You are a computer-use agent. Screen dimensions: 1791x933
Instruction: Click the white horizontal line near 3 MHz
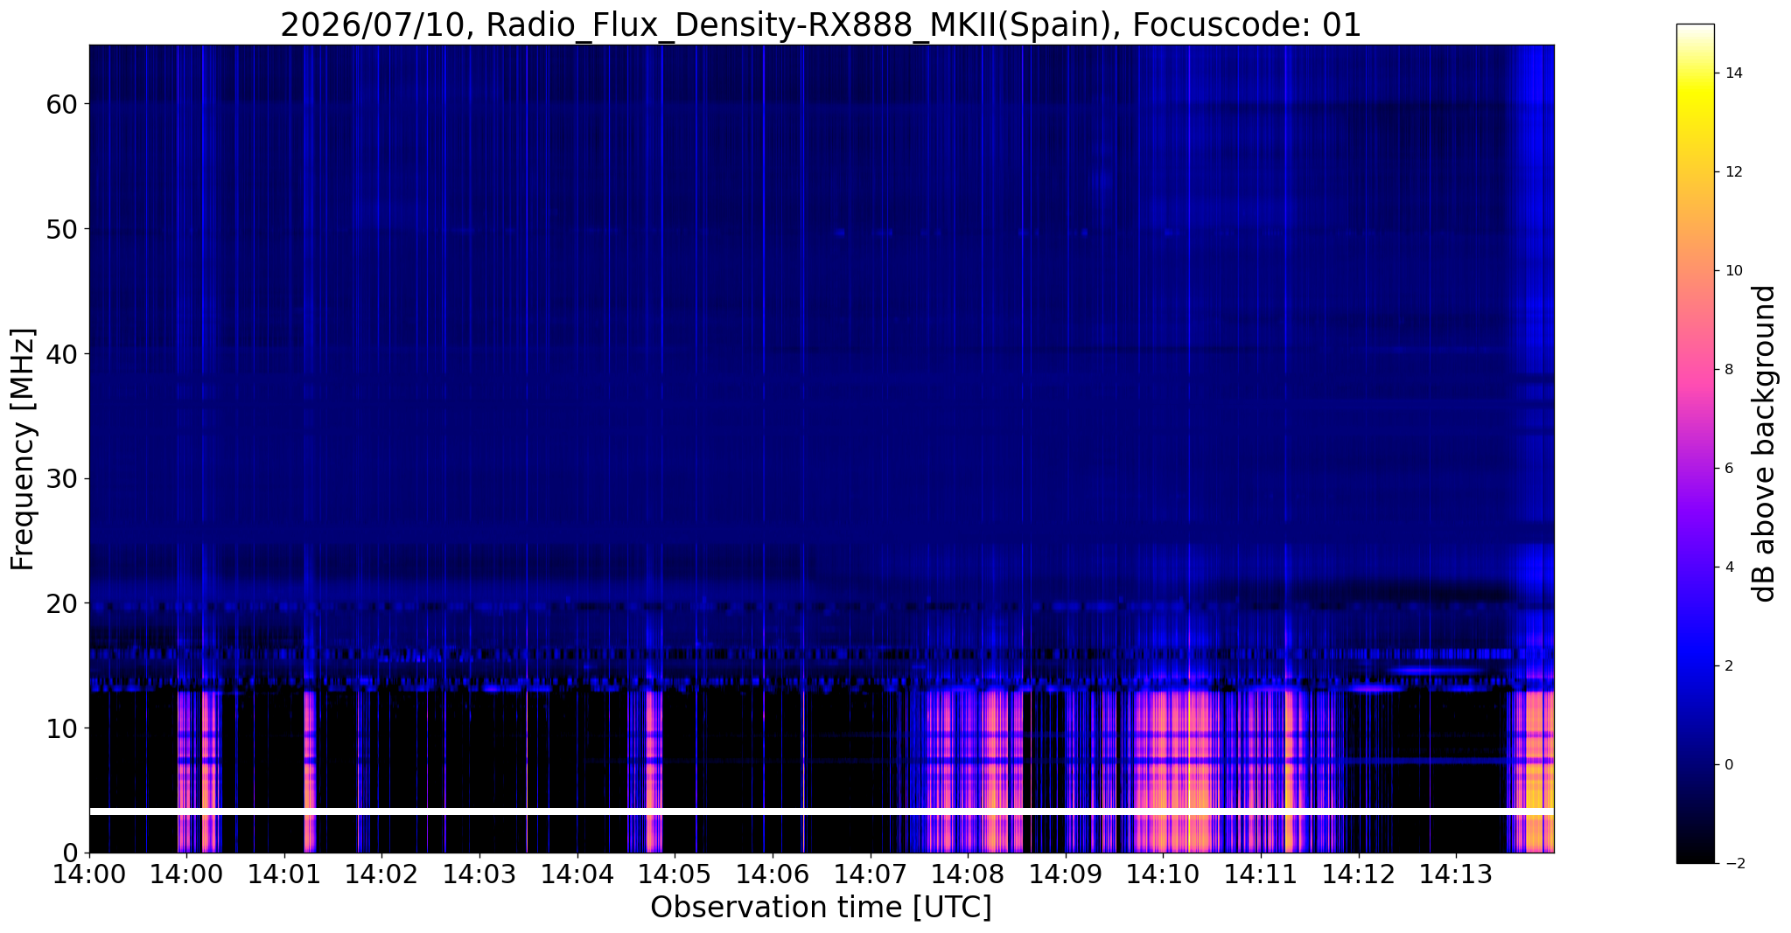822,812
